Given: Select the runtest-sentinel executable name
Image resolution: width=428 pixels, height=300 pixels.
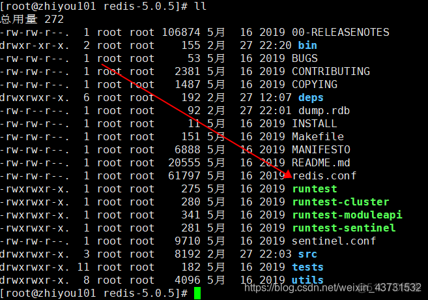Looking at the screenshot, I should coord(344,228).
